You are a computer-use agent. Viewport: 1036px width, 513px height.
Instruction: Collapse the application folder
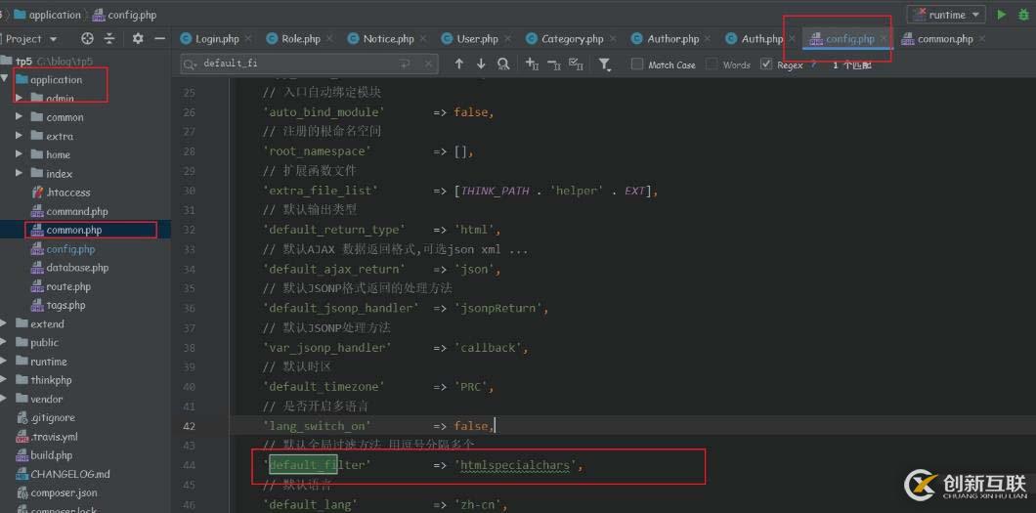click(x=5, y=79)
